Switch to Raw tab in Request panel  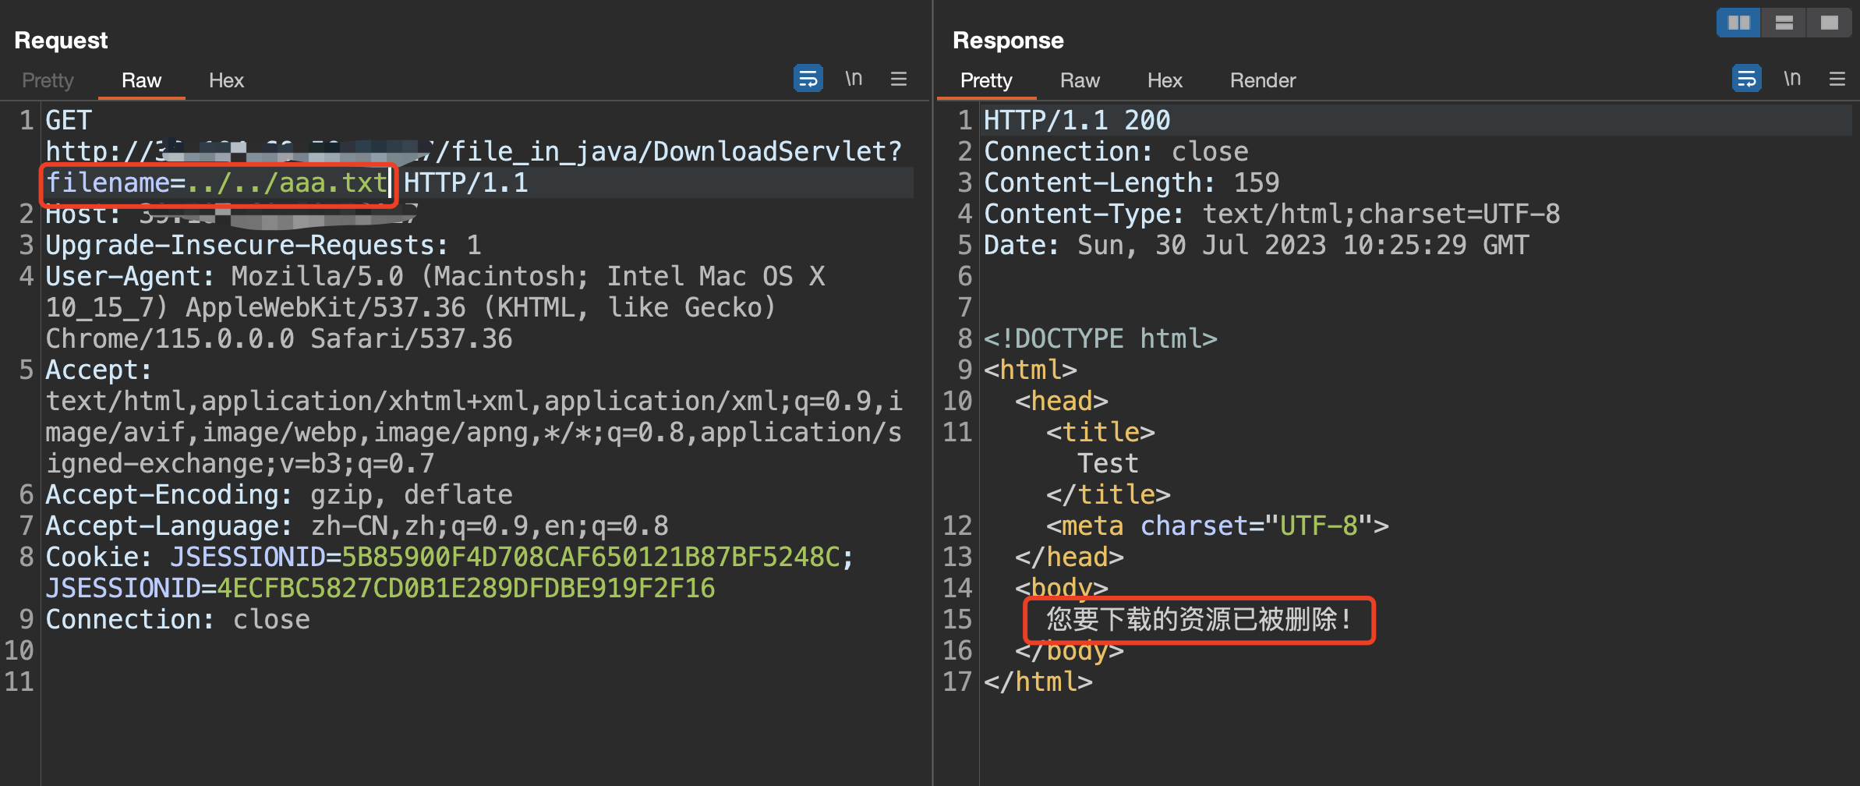[141, 80]
